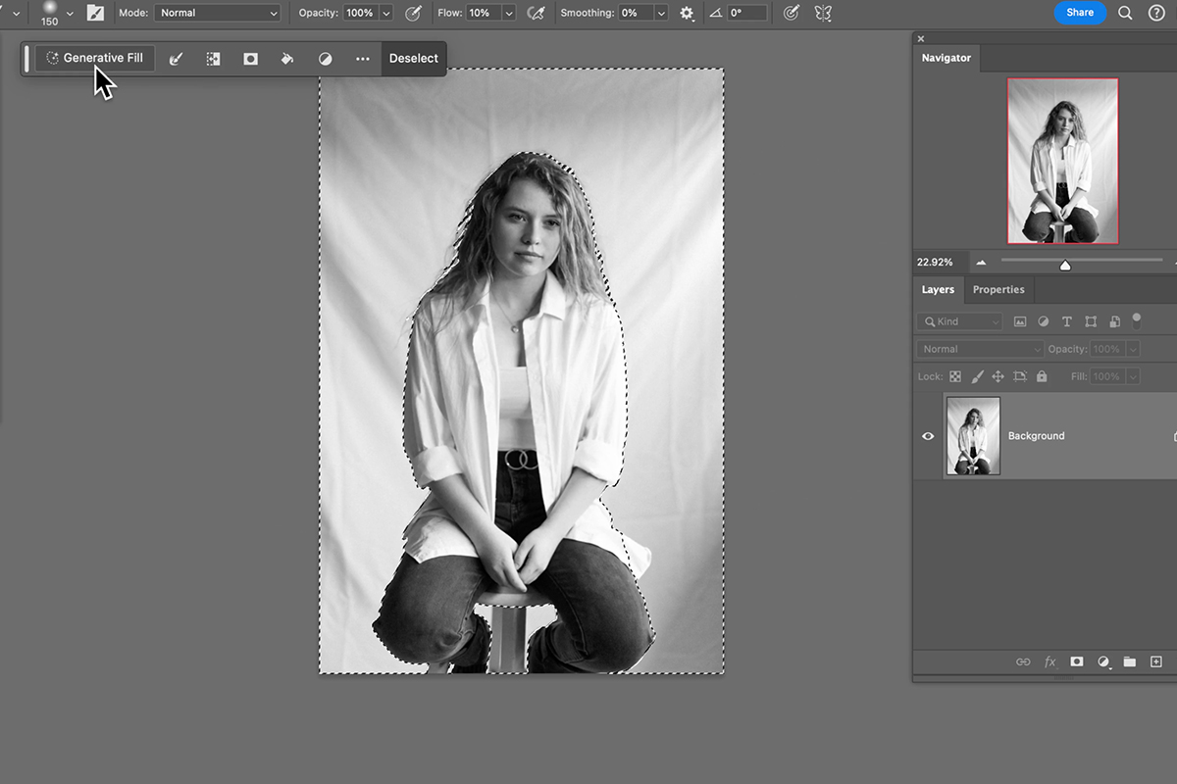Open the Flow percentage dropdown
This screenshot has height=784, width=1177.
pyautogui.click(x=507, y=13)
